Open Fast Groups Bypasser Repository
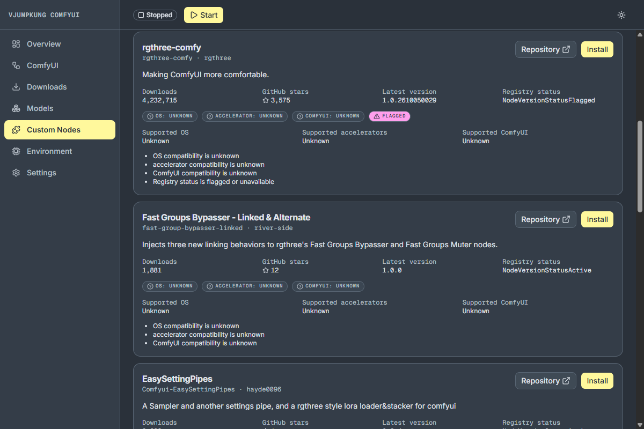644x429 pixels. tap(546, 219)
